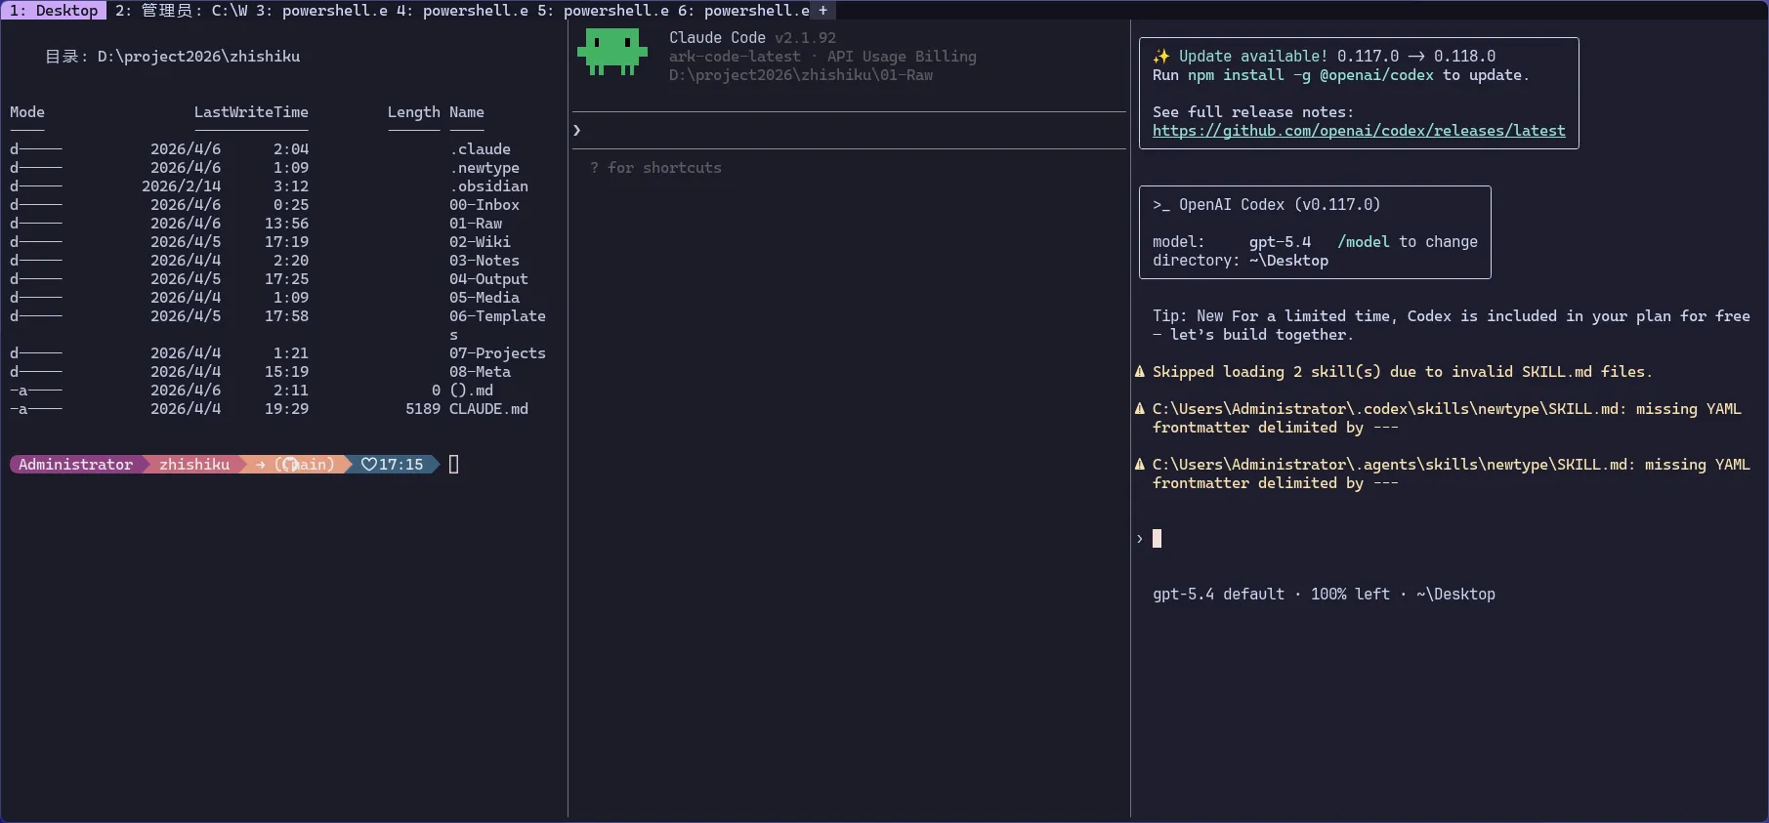The width and height of the screenshot is (1769, 823).
Task: Click the warning icon next to Skipped loading
Action: tap(1140, 372)
